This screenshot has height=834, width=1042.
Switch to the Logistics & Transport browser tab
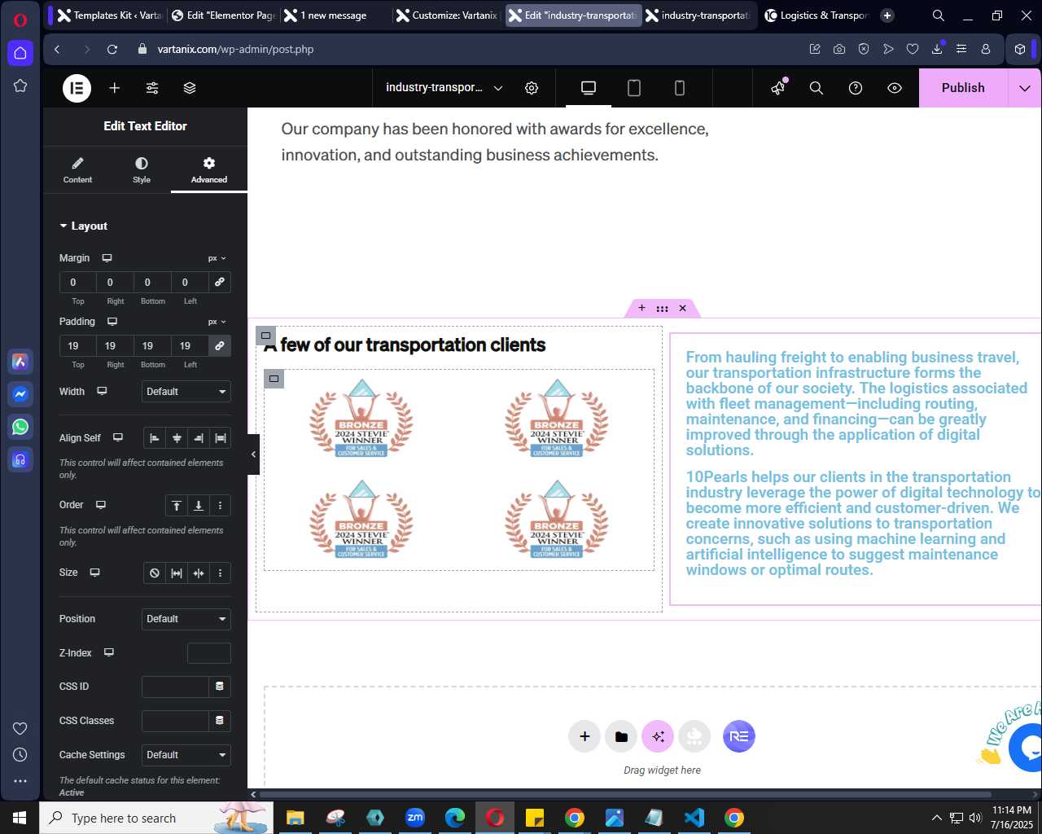[x=817, y=15]
